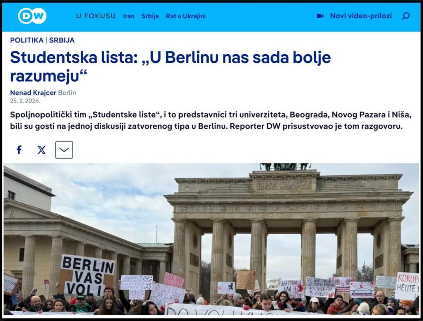Screen dimensions: 423x321
Task: Click the article summary paragraph
Action: point(211,121)
